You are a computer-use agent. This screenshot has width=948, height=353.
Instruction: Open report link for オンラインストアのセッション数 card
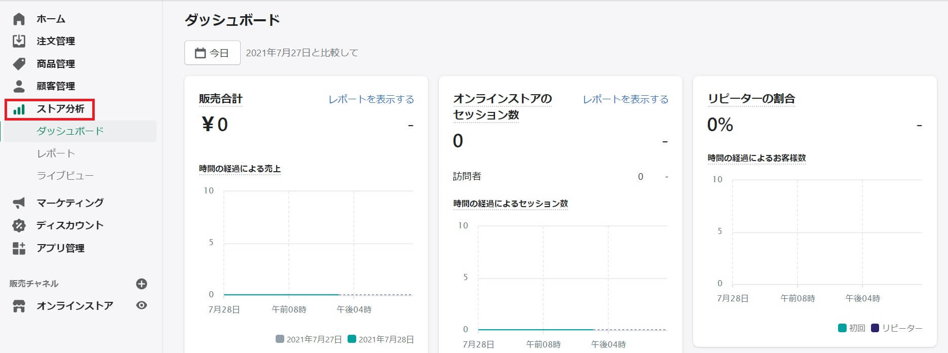pyautogui.click(x=625, y=99)
